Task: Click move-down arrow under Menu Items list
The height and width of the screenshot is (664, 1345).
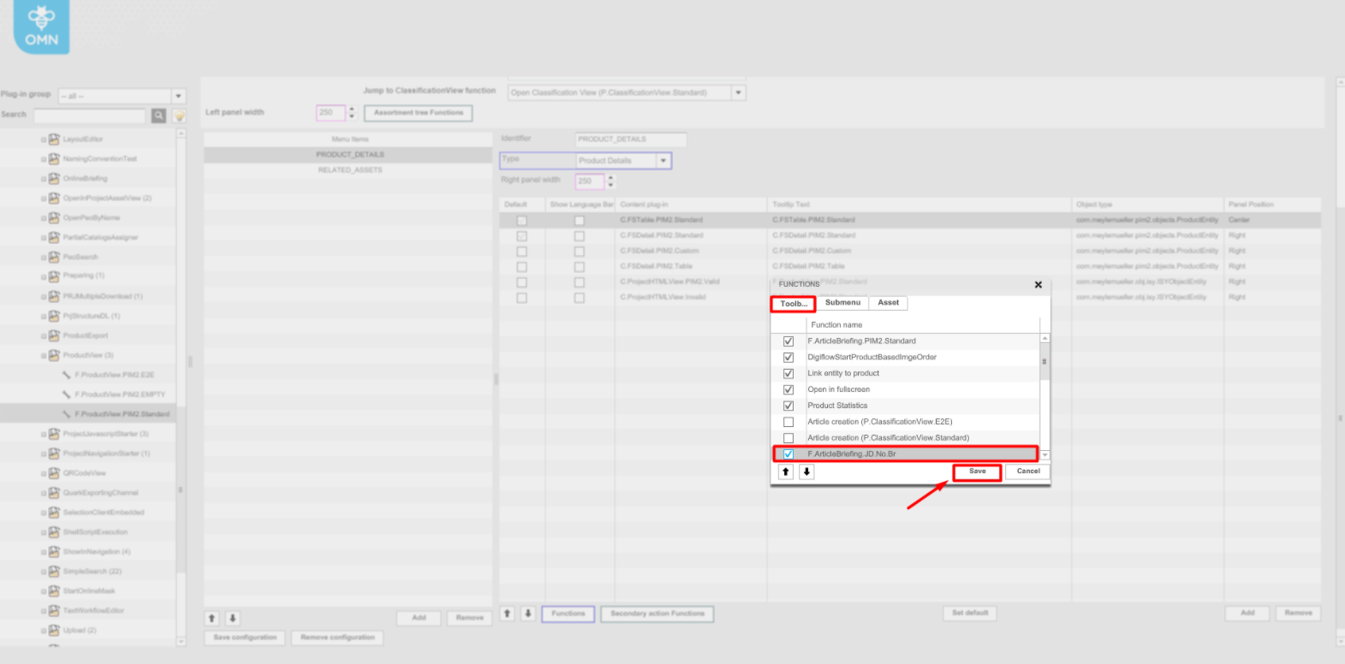Action: click(x=232, y=618)
